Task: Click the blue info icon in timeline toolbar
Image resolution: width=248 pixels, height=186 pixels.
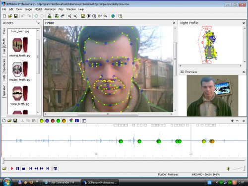Action: tap(77, 121)
